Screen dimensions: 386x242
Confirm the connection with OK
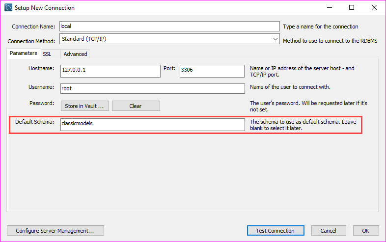point(365,231)
